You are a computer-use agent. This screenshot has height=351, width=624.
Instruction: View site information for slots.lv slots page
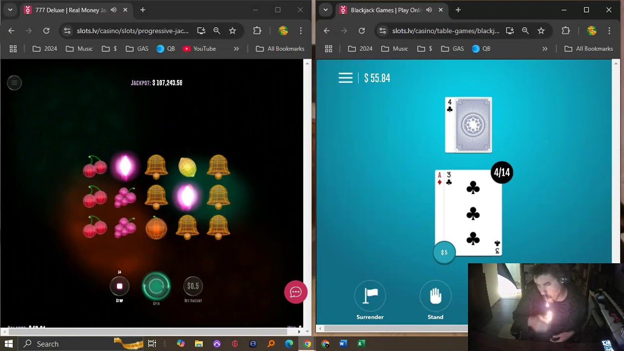(x=68, y=31)
